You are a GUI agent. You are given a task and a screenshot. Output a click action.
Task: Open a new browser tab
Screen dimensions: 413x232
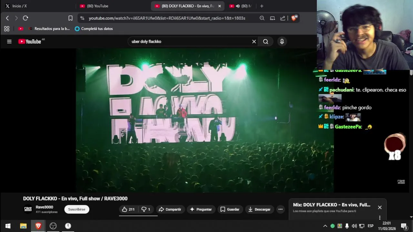262,6
